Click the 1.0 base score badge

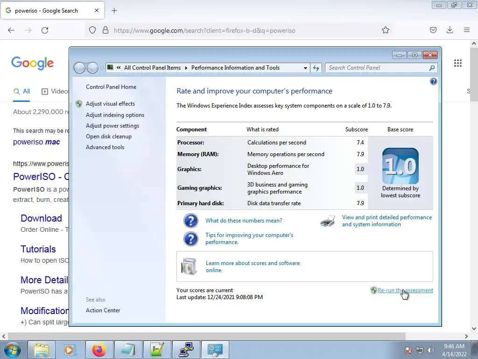400,166
